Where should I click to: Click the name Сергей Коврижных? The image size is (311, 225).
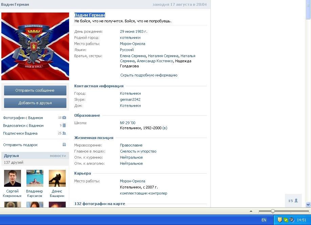click(x=12, y=194)
